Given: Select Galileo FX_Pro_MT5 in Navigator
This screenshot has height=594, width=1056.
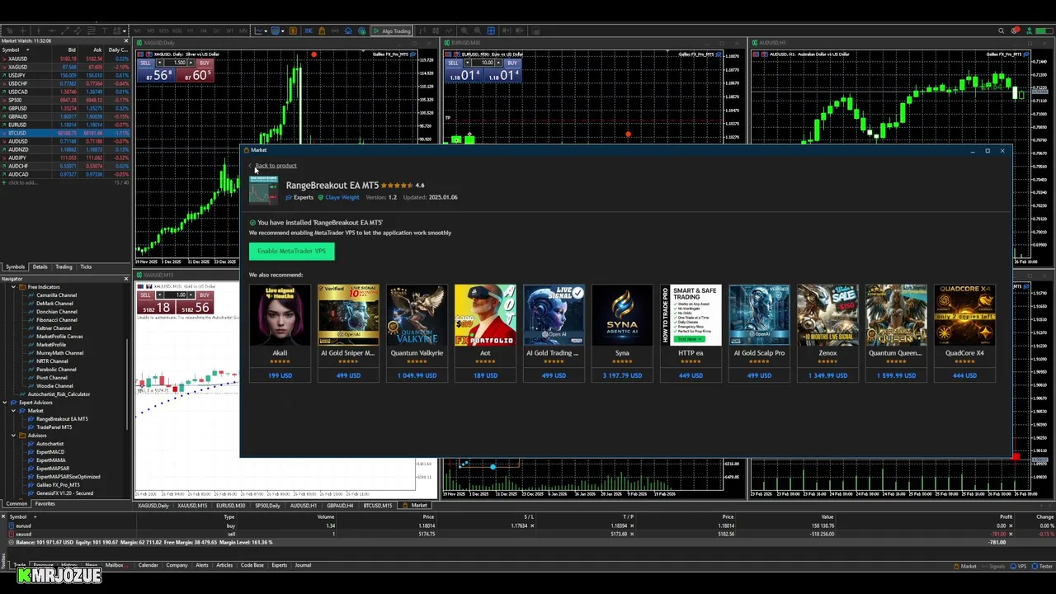Looking at the screenshot, I should point(58,485).
